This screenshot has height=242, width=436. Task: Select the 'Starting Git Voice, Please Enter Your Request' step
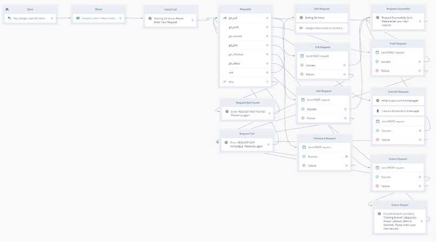[x=170, y=20]
